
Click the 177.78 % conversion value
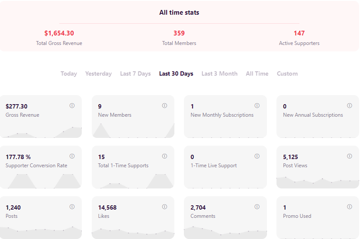(x=18, y=157)
